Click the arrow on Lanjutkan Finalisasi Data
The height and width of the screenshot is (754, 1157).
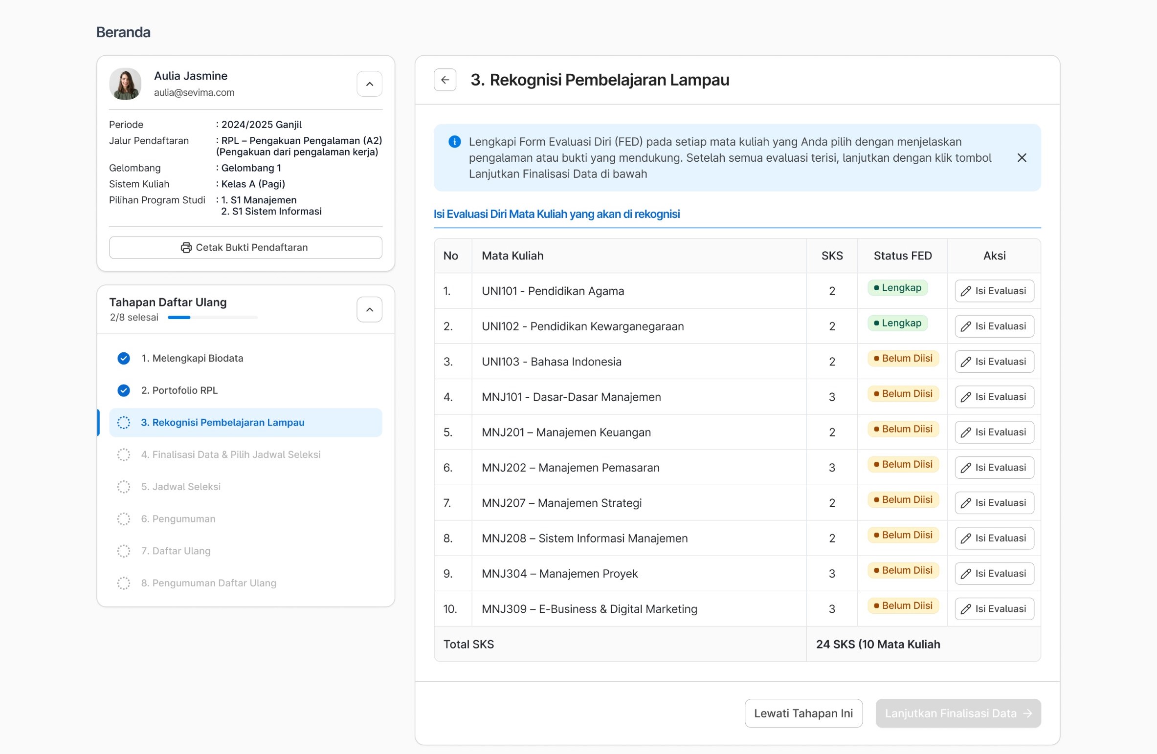[1027, 713]
